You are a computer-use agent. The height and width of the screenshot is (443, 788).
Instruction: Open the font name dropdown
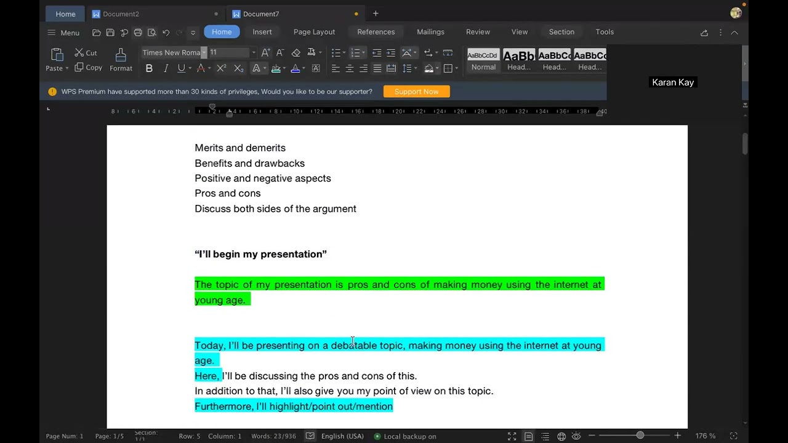pyautogui.click(x=204, y=53)
